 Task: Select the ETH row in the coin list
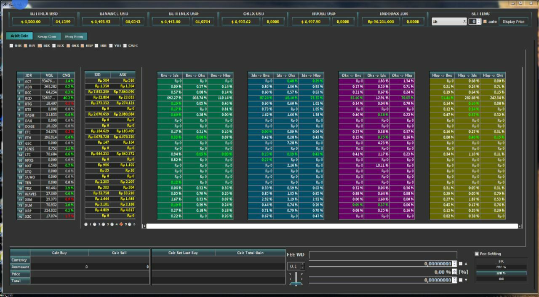pos(45,138)
